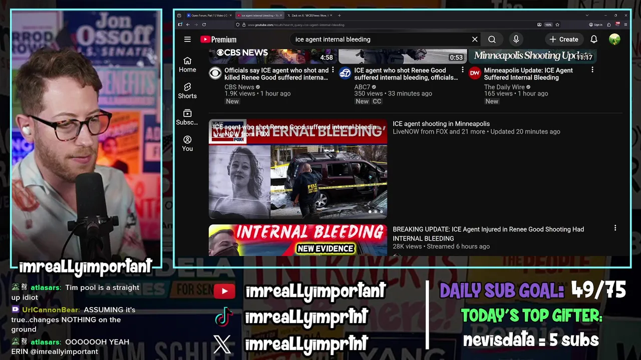This screenshot has height=360, width=641.
Task: Click The Daily Wire channel name
Action: coord(504,87)
